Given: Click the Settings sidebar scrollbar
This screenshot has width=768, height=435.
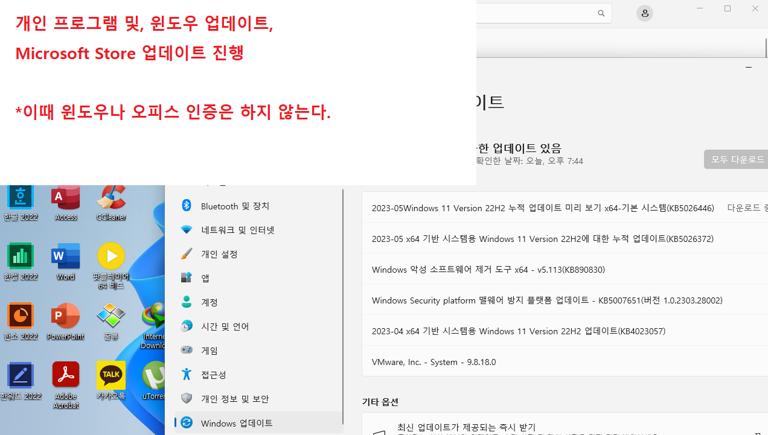Looking at the screenshot, I should coord(343,306).
